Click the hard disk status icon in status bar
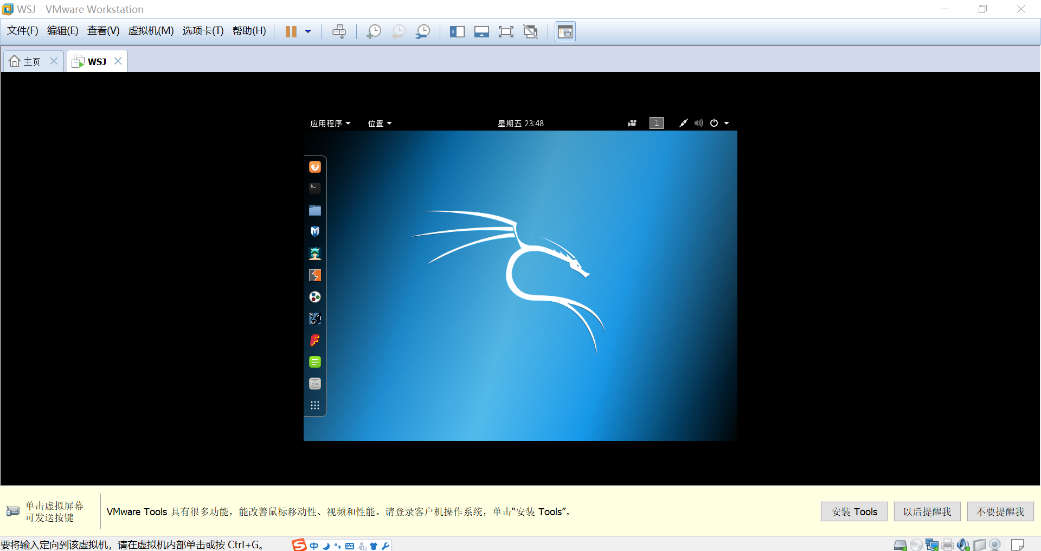The width and height of the screenshot is (1041, 551). (x=901, y=545)
